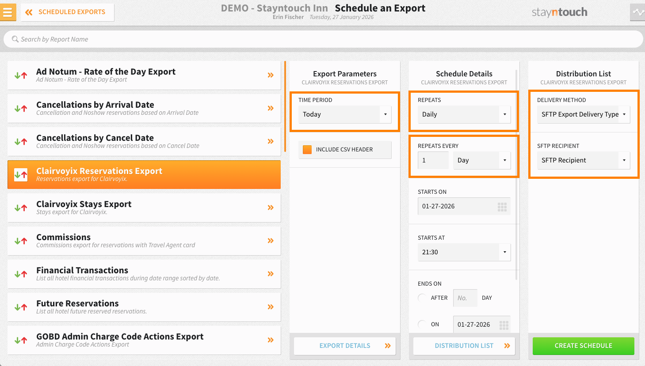
Task: Click the Distribution List button
Action: click(x=464, y=346)
